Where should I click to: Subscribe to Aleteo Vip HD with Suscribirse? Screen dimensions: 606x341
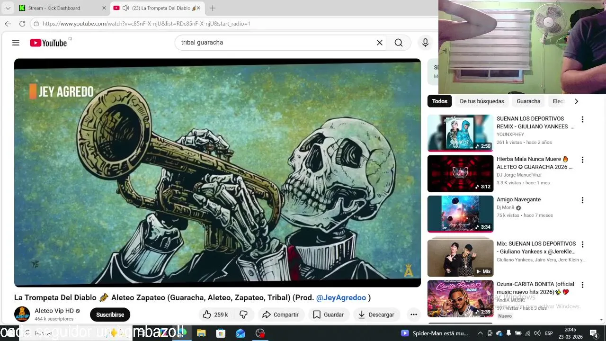(x=110, y=314)
